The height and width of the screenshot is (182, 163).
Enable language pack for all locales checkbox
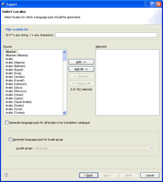point(7,123)
